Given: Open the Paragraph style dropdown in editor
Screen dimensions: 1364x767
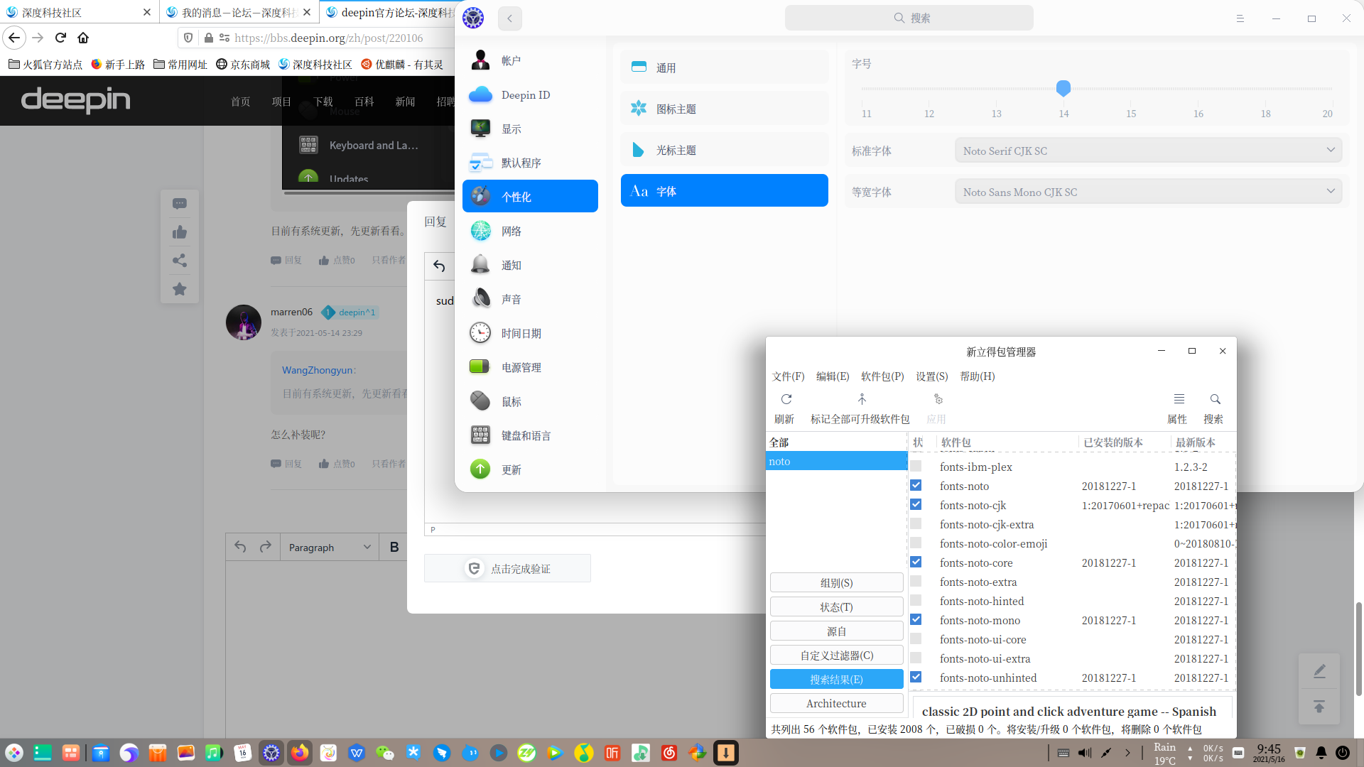Looking at the screenshot, I should point(330,548).
